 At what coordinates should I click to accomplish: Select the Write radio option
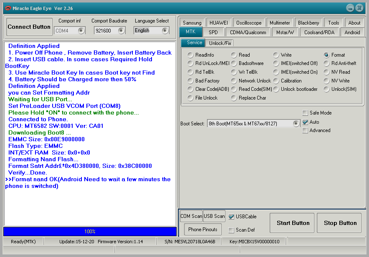(276, 55)
